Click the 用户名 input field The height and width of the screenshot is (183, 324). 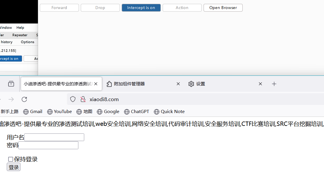click(54, 137)
